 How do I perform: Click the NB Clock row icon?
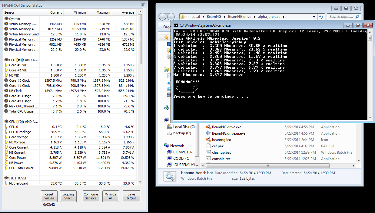(x=6, y=91)
